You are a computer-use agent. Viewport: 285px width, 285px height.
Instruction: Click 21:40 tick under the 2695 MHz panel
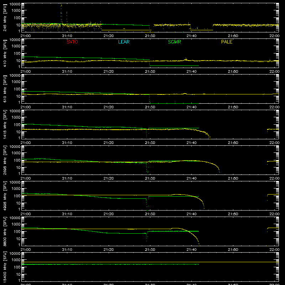(x=191, y=178)
